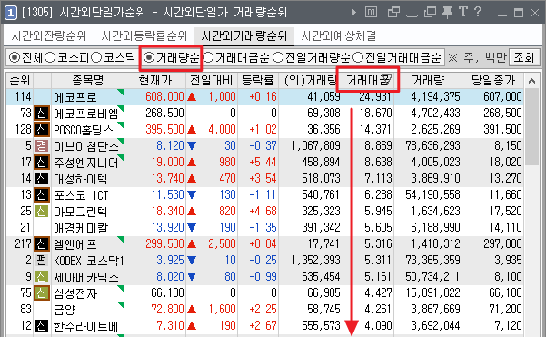Sort by the 당일종가 column header
546x337 pixels.
click(492, 81)
